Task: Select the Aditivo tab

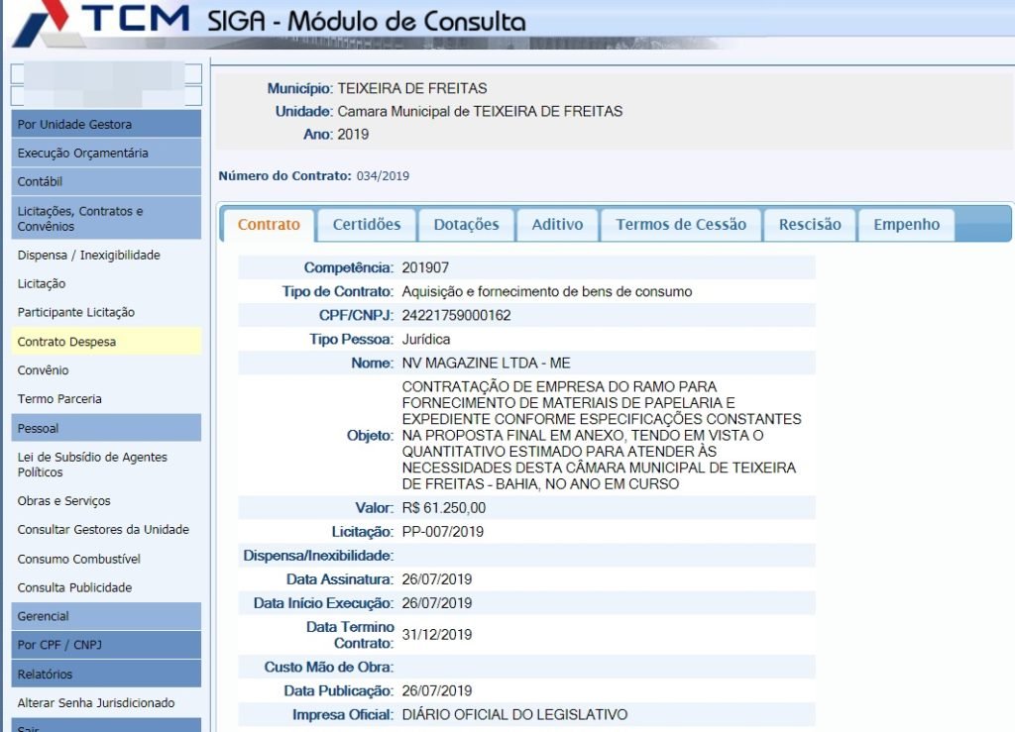Action: (x=557, y=225)
